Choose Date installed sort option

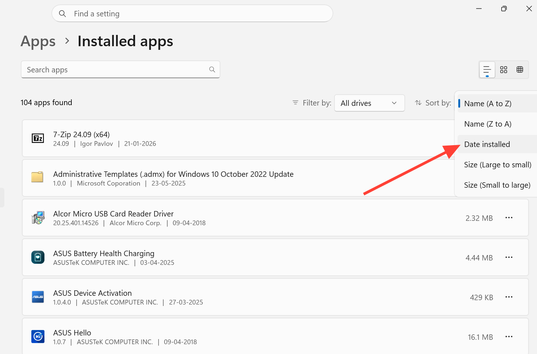pos(497,144)
